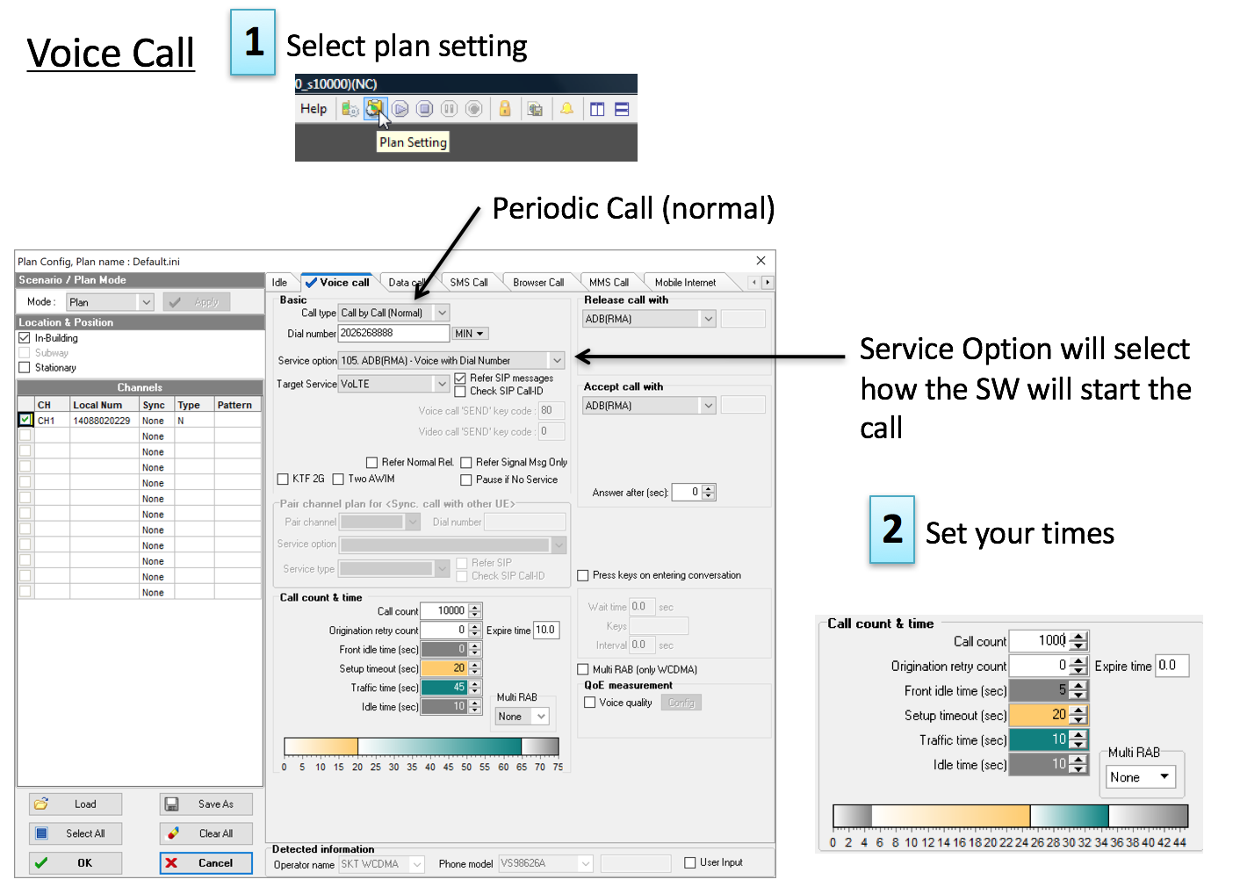Click the Stop toolbar icon

coord(424,109)
